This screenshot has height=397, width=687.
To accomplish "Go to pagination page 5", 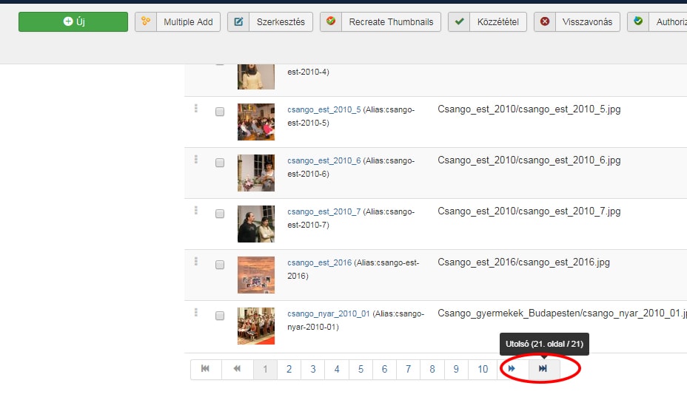I will pos(361,369).
